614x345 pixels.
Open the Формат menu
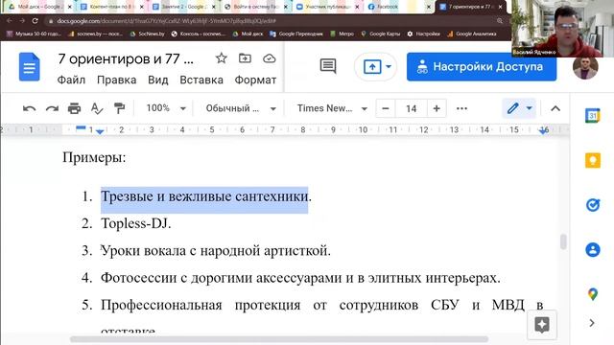pyautogui.click(x=255, y=80)
